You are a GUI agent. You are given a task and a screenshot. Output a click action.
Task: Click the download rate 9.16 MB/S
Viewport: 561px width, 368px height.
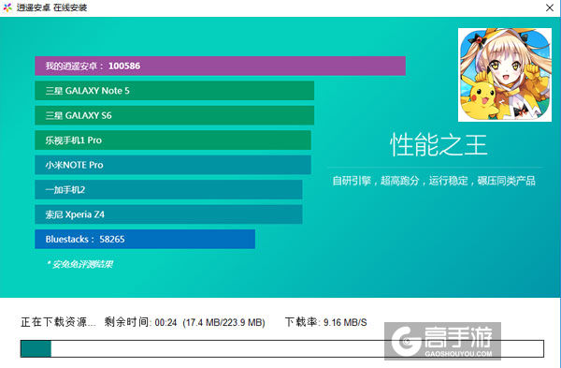[325, 322]
